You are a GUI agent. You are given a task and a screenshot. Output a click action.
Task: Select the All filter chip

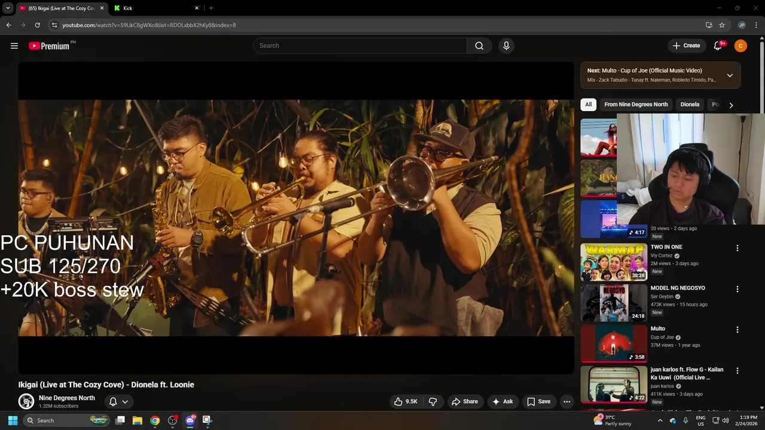pyautogui.click(x=588, y=105)
